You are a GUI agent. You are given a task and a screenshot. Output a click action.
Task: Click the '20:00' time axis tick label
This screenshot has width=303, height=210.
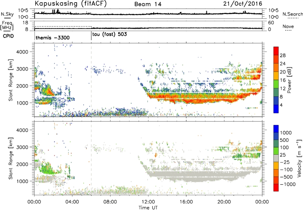[x=224, y=202]
